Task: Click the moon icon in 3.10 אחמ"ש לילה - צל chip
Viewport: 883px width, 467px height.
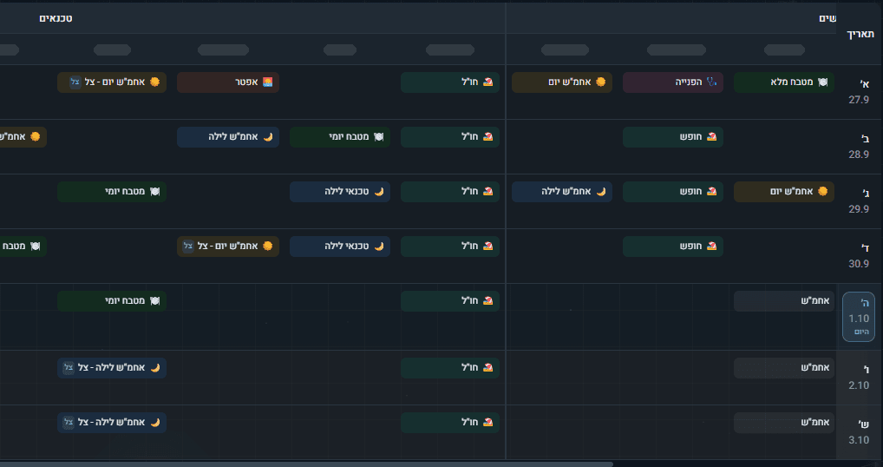Action: click(155, 423)
